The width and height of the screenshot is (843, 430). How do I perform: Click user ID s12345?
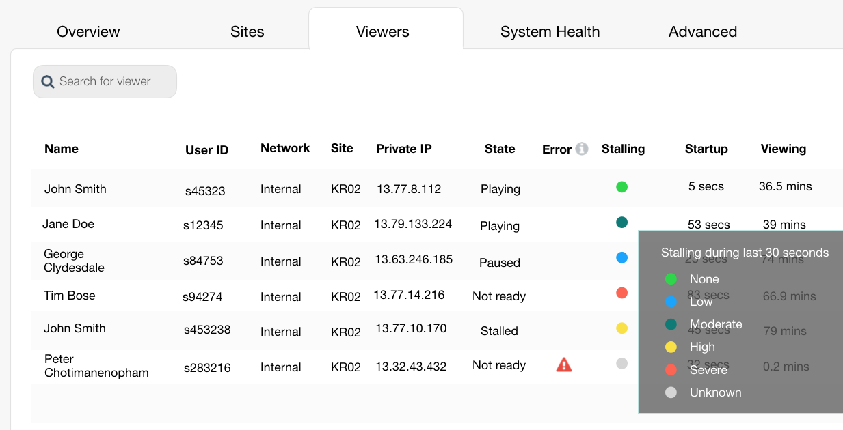click(203, 225)
